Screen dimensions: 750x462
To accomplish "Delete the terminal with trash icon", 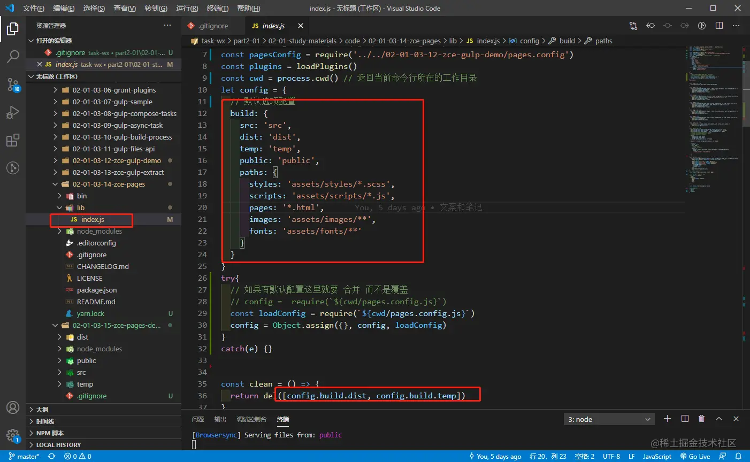I will (702, 419).
